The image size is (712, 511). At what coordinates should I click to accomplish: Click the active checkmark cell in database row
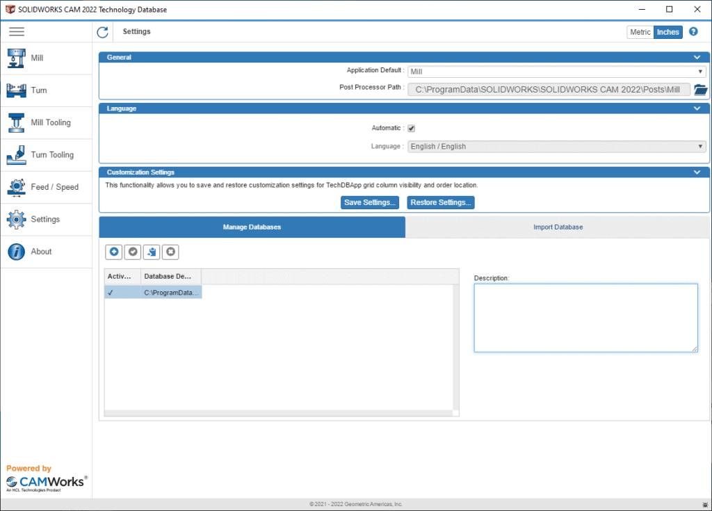coord(122,293)
